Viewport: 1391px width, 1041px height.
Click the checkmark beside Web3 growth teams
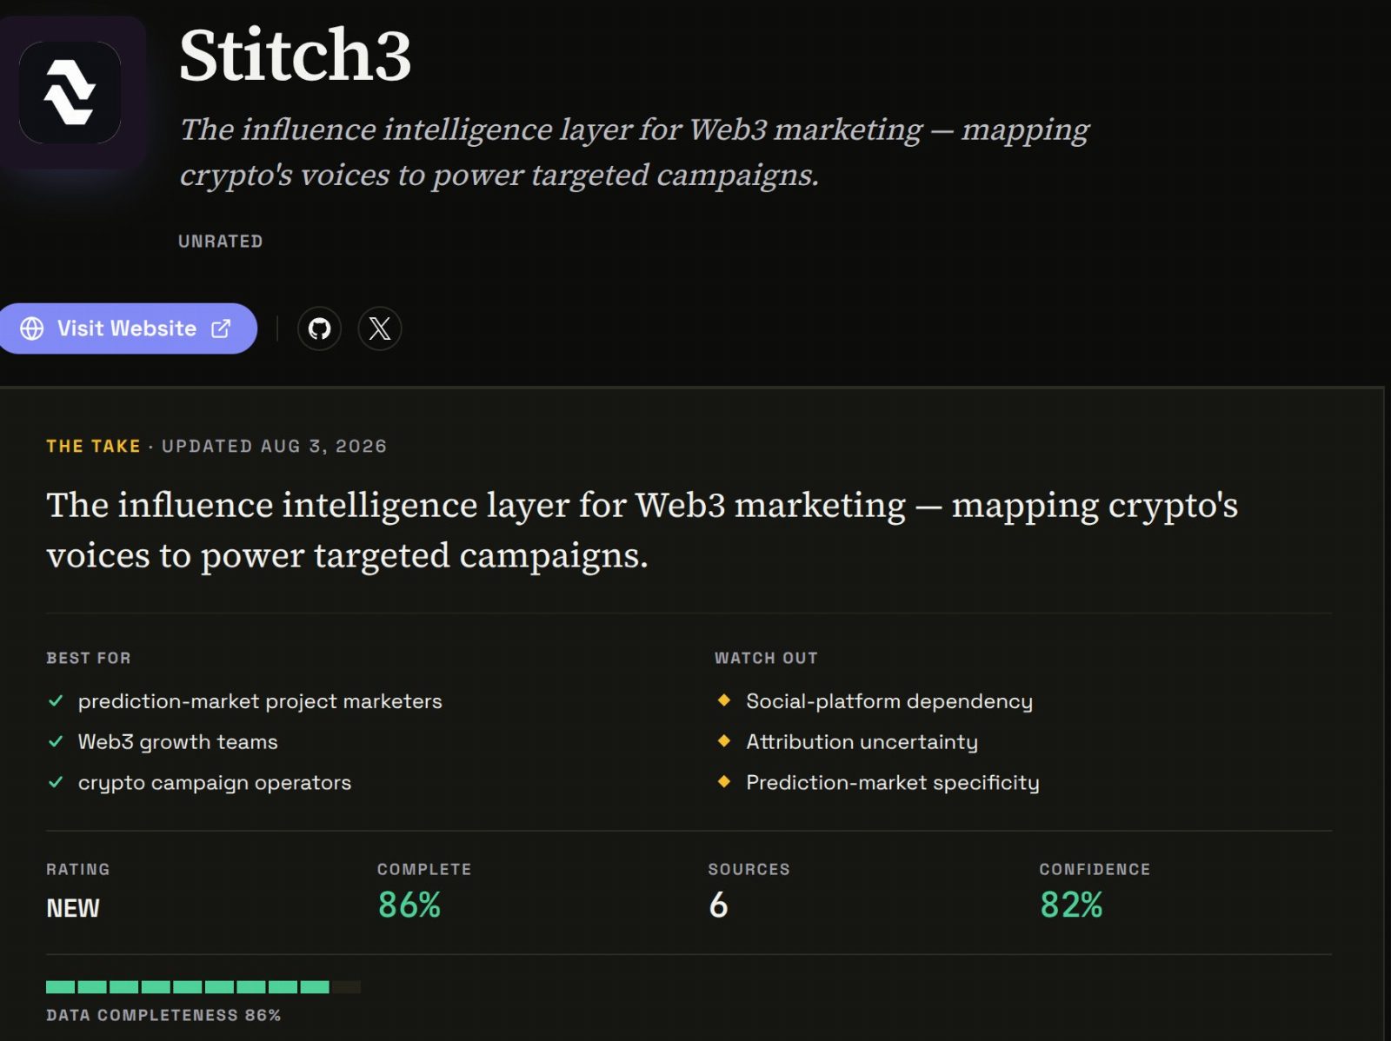click(x=56, y=741)
